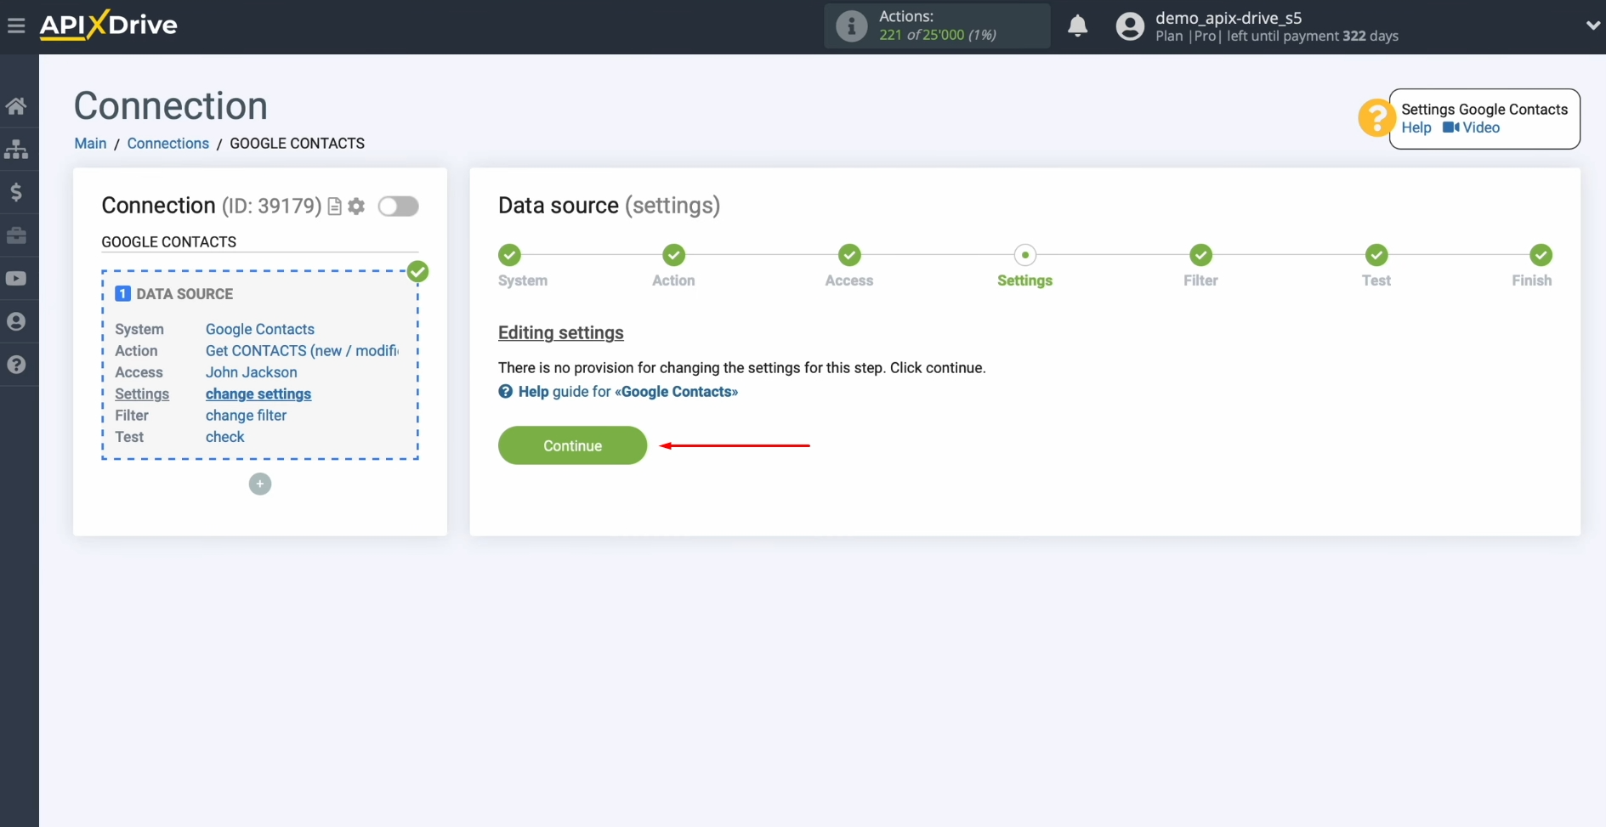Add a new data source with the plus button
1606x827 pixels.
[x=259, y=484]
